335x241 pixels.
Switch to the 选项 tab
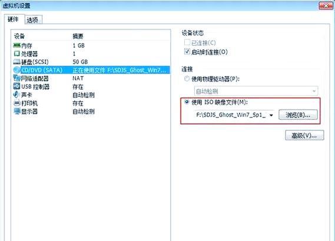point(34,20)
